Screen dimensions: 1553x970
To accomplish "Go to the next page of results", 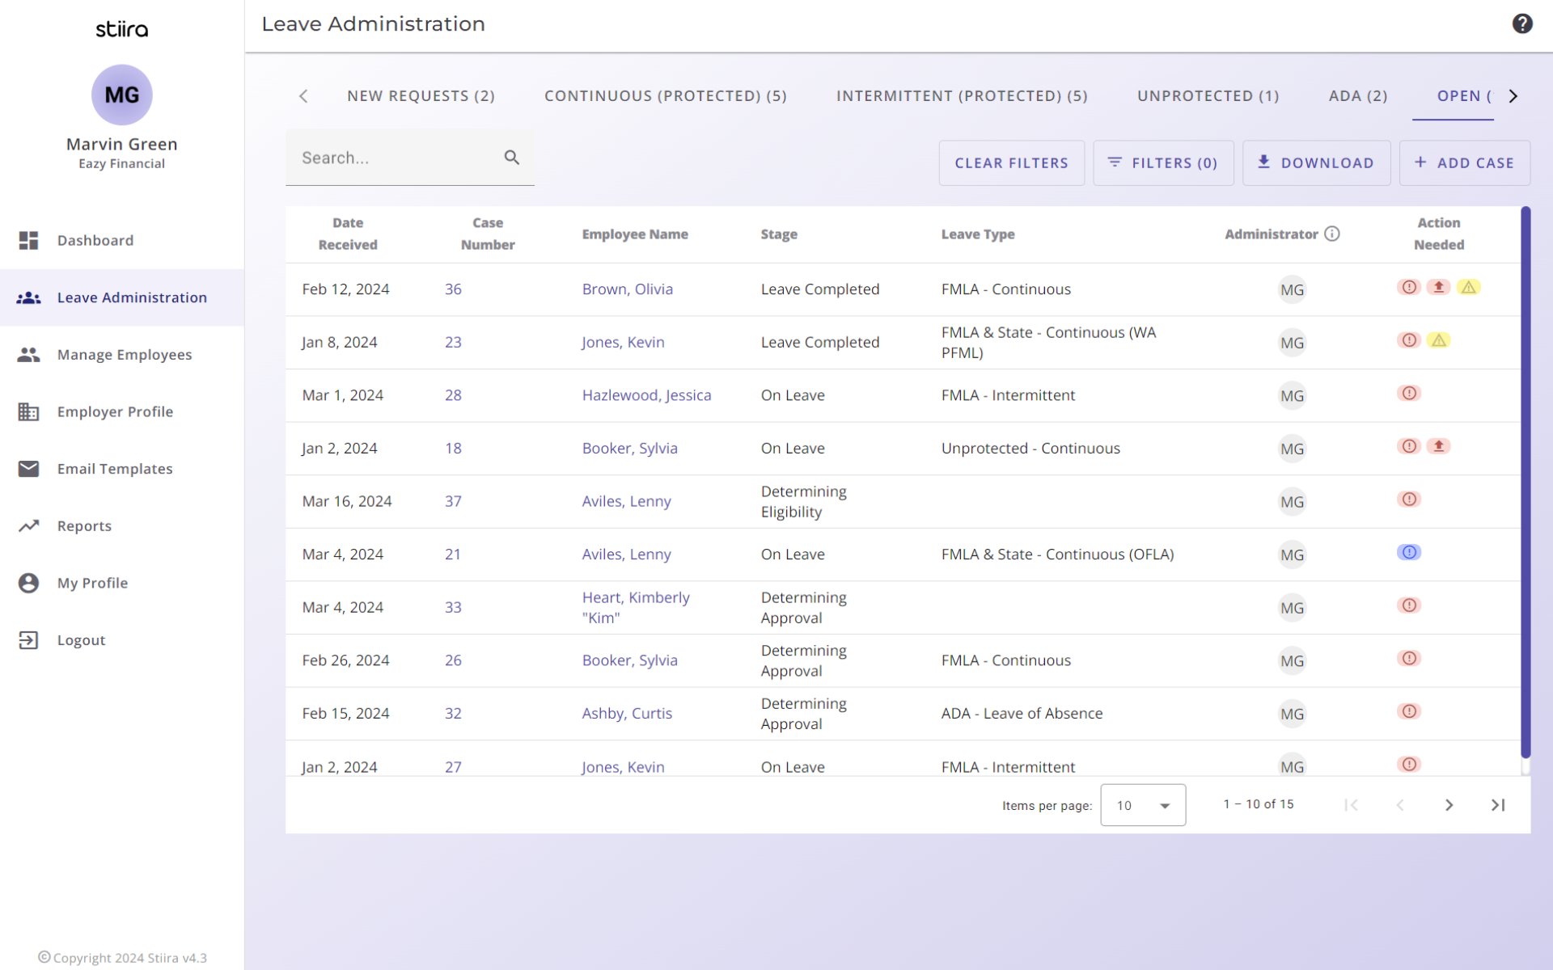I will [x=1449, y=805].
